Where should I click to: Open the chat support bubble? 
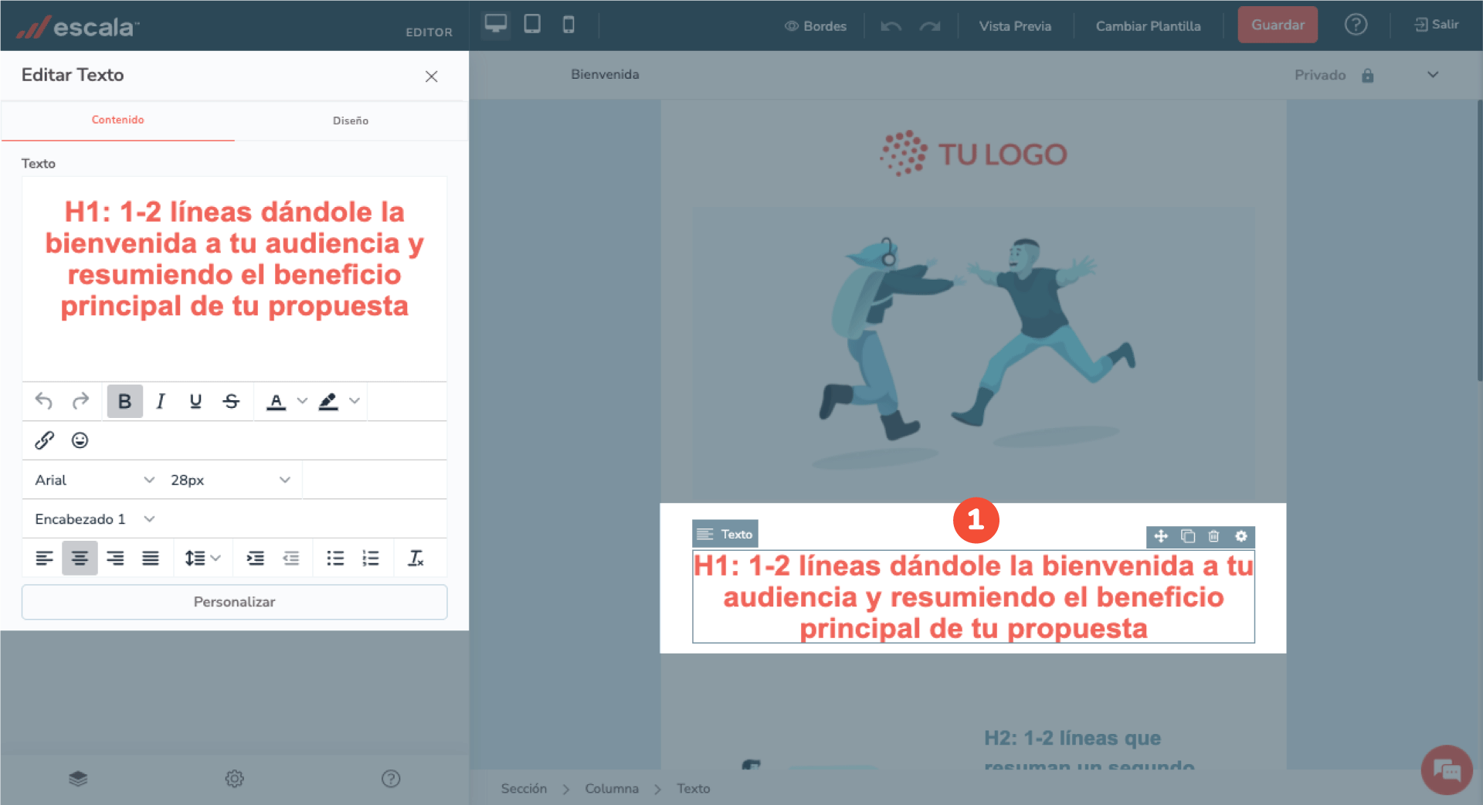pyautogui.click(x=1447, y=769)
